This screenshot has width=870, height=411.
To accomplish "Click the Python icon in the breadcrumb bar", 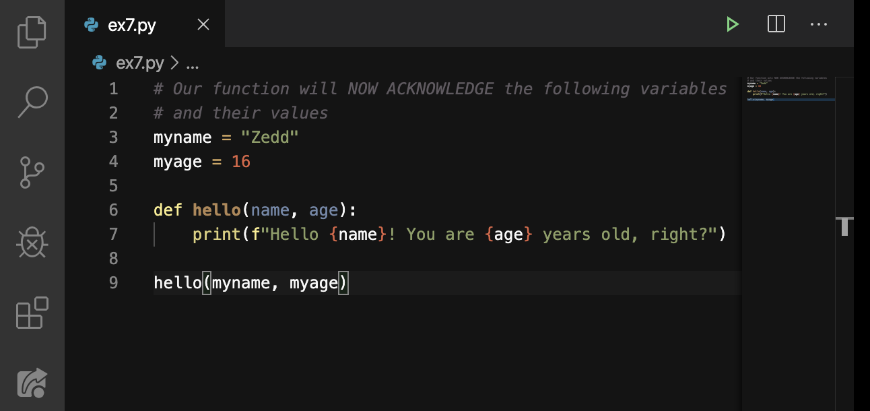I will click(x=98, y=62).
